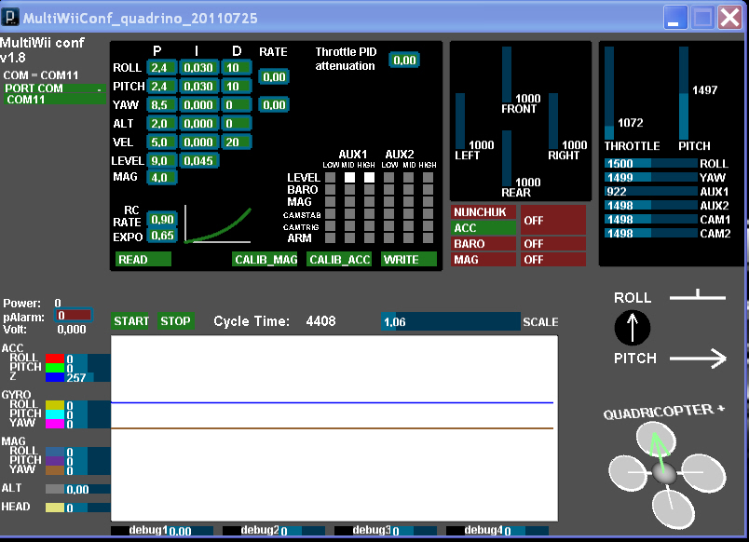Viewport: 749px width, 542px height.
Task: Click the RC expo curve graph
Action: [x=218, y=224]
